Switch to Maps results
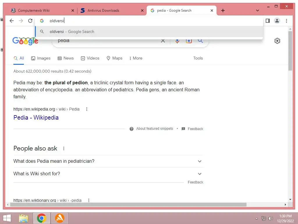 tap(114, 58)
